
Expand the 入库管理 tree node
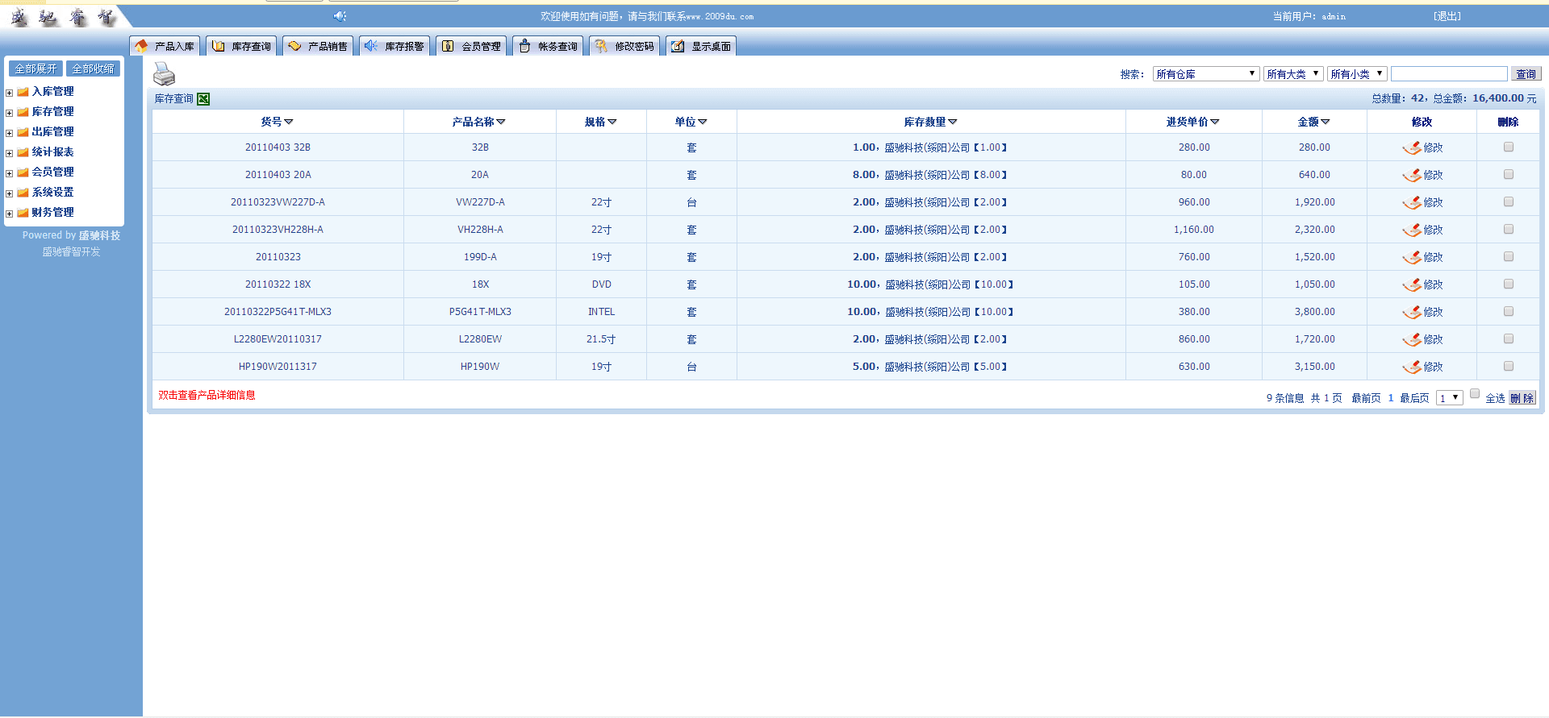click(9, 93)
